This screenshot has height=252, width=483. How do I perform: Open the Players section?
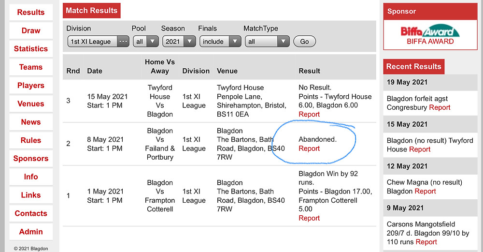[31, 86]
